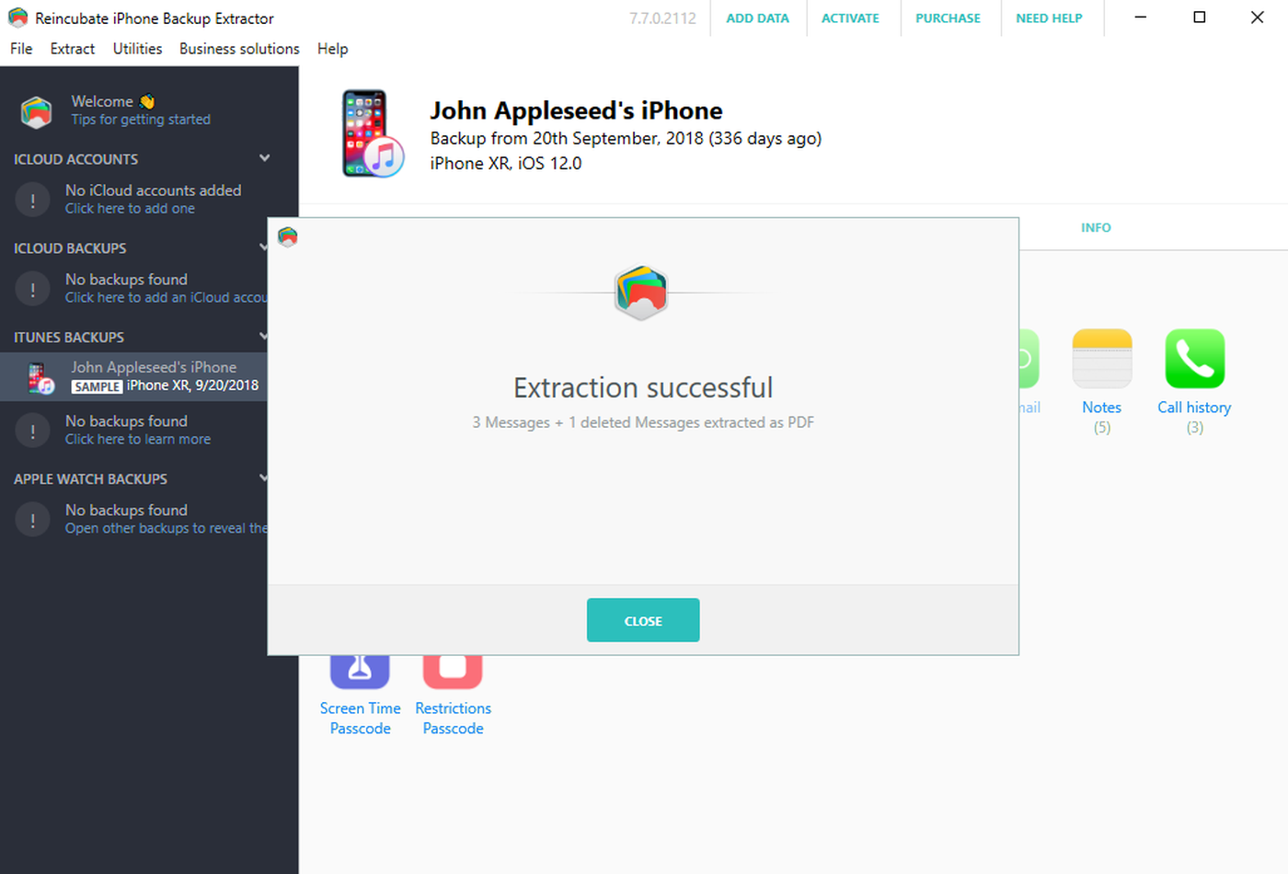Screen dimensions: 1288x874
Task: Click the warning icon under ICLOUD ACCOUNTS
Action: click(x=32, y=199)
